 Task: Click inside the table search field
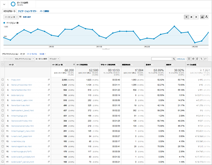tap(162, 59)
